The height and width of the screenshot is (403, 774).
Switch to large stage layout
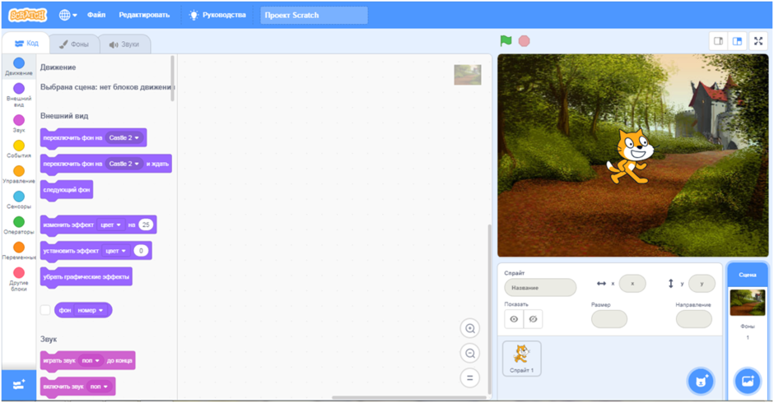737,41
